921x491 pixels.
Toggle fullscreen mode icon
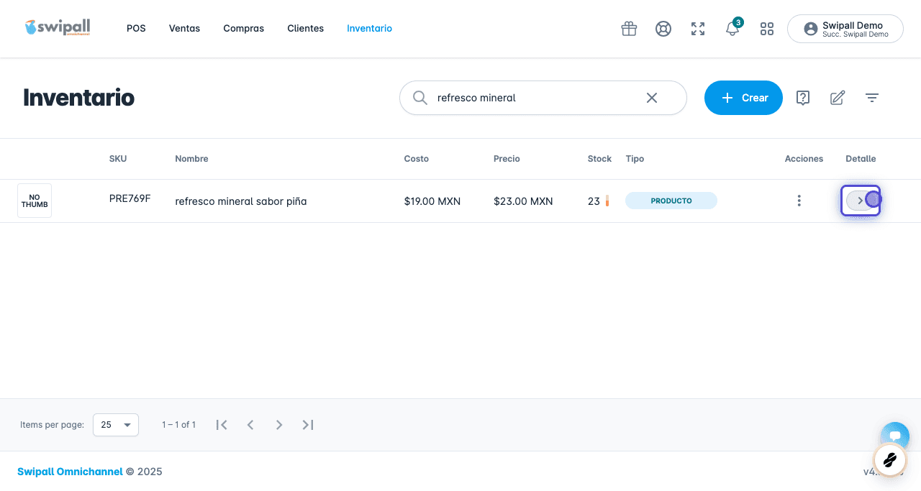click(x=698, y=29)
